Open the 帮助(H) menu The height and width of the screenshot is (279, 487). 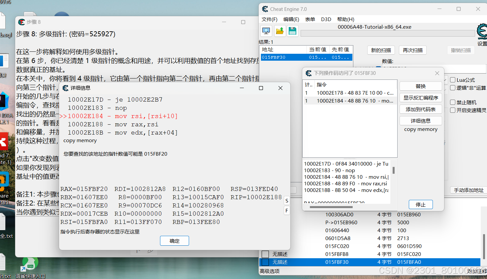(x=346, y=19)
